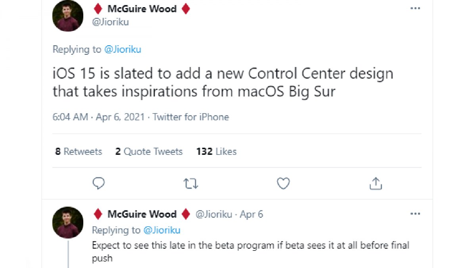Open McGuire Wood name on main tweet
The height and width of the screenshot is (268, 476).
pyautogui.click(x=142, y=9)
